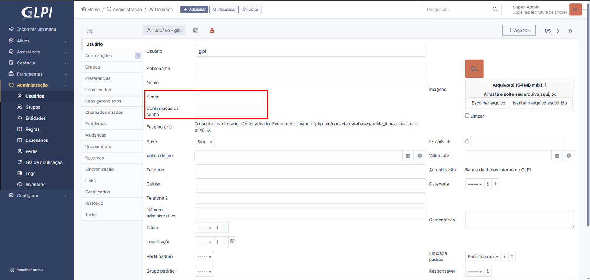590x280 pixels.
Task: Open the Ações dropdown menu
Action: tap(519, 31)
